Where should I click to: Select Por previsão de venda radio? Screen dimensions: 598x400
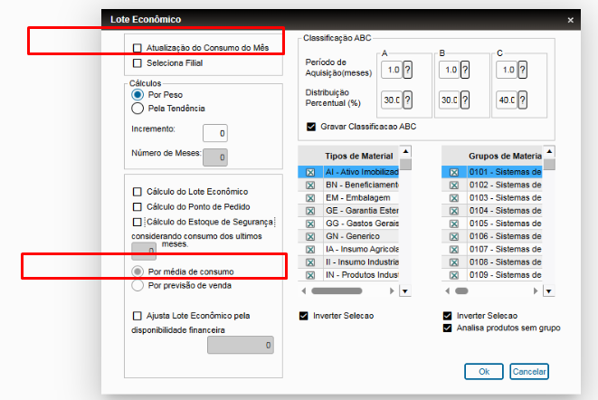coord(138,285)
